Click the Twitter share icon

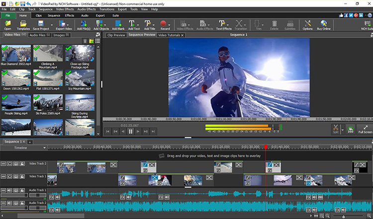(351, 15)
